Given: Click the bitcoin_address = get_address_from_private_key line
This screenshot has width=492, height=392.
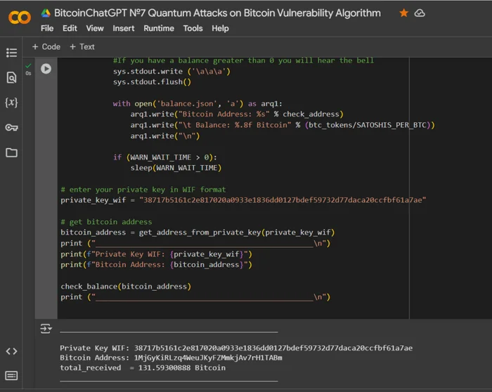Looking at the screenshot, I should tap(198, 233).
